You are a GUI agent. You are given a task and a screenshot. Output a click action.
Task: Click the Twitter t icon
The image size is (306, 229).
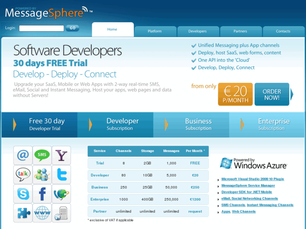point(61,174)
